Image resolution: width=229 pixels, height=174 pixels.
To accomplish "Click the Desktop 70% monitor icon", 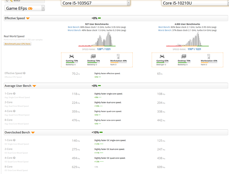I will click(x=184, y=56).
